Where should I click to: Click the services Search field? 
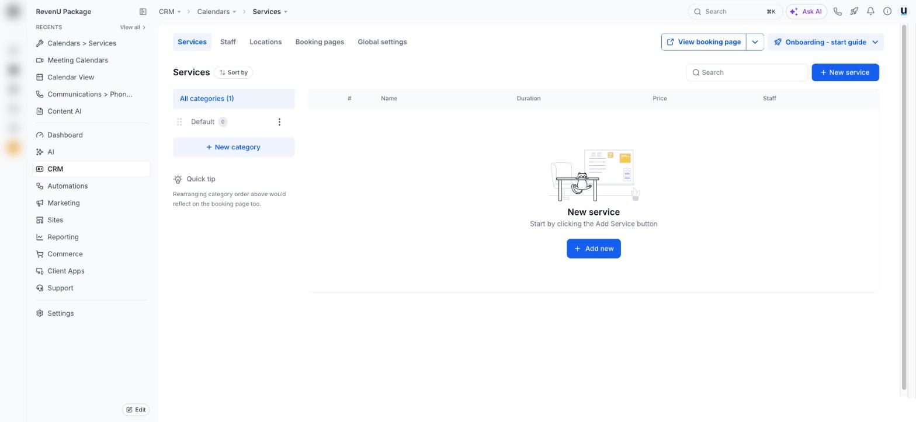coord(747,72)
